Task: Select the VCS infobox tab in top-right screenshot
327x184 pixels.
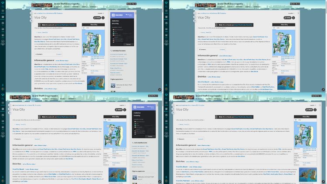Action: click(x=278, y=28)
